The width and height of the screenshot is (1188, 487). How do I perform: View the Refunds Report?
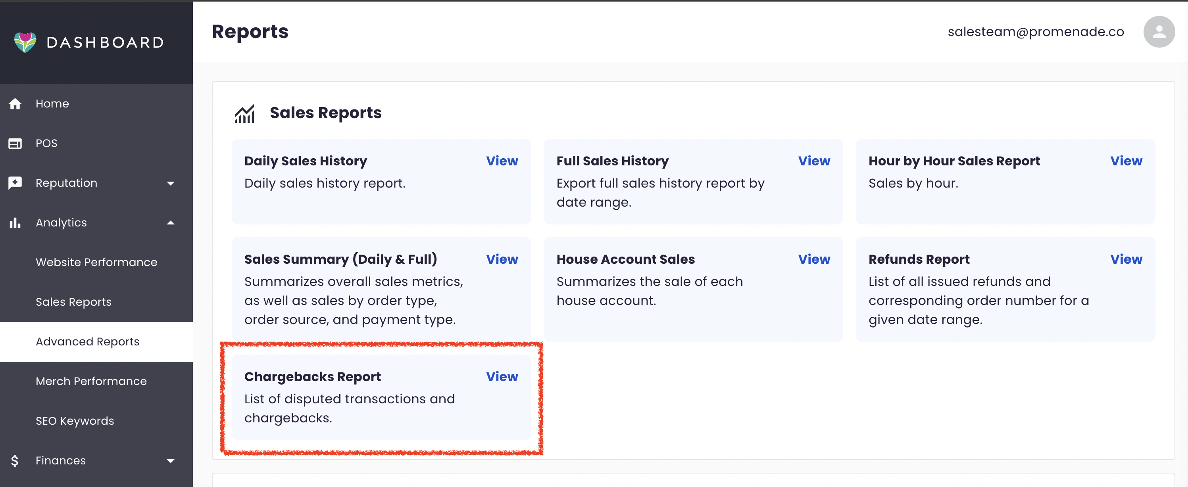point(1126,259)
